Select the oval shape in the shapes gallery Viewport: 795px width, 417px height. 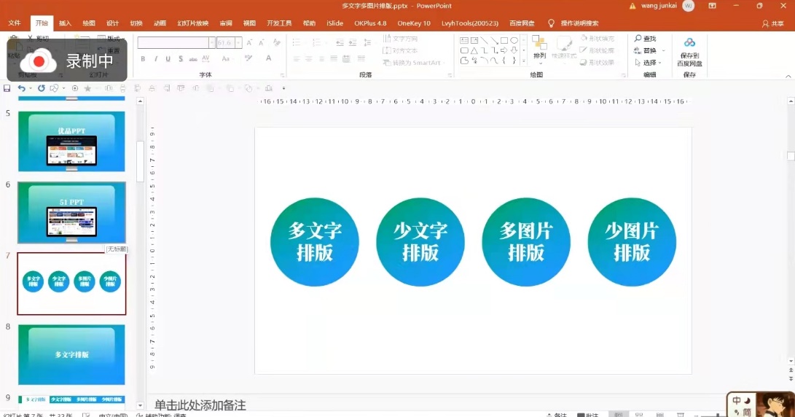pyautogui.click(x=514, y=40)
